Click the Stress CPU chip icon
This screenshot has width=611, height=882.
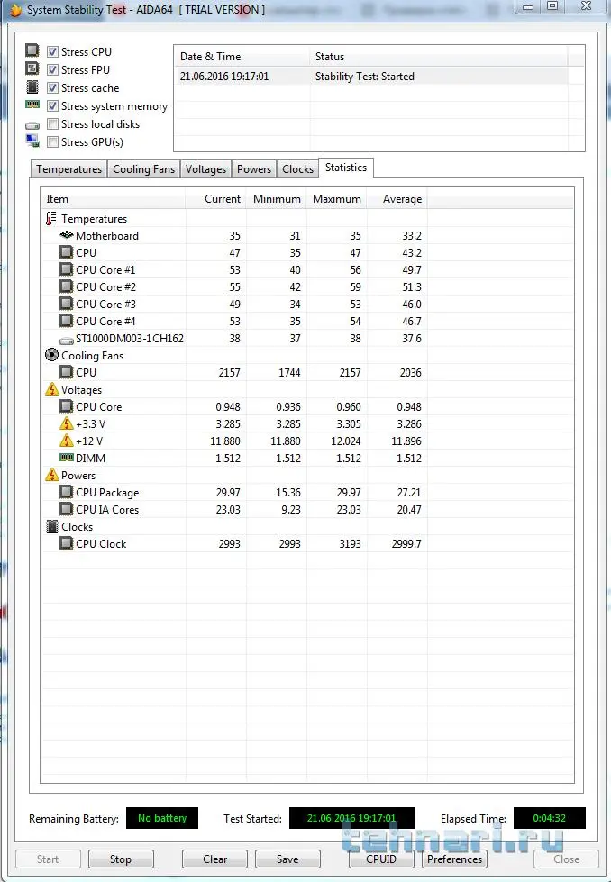(x=32, y=51)
